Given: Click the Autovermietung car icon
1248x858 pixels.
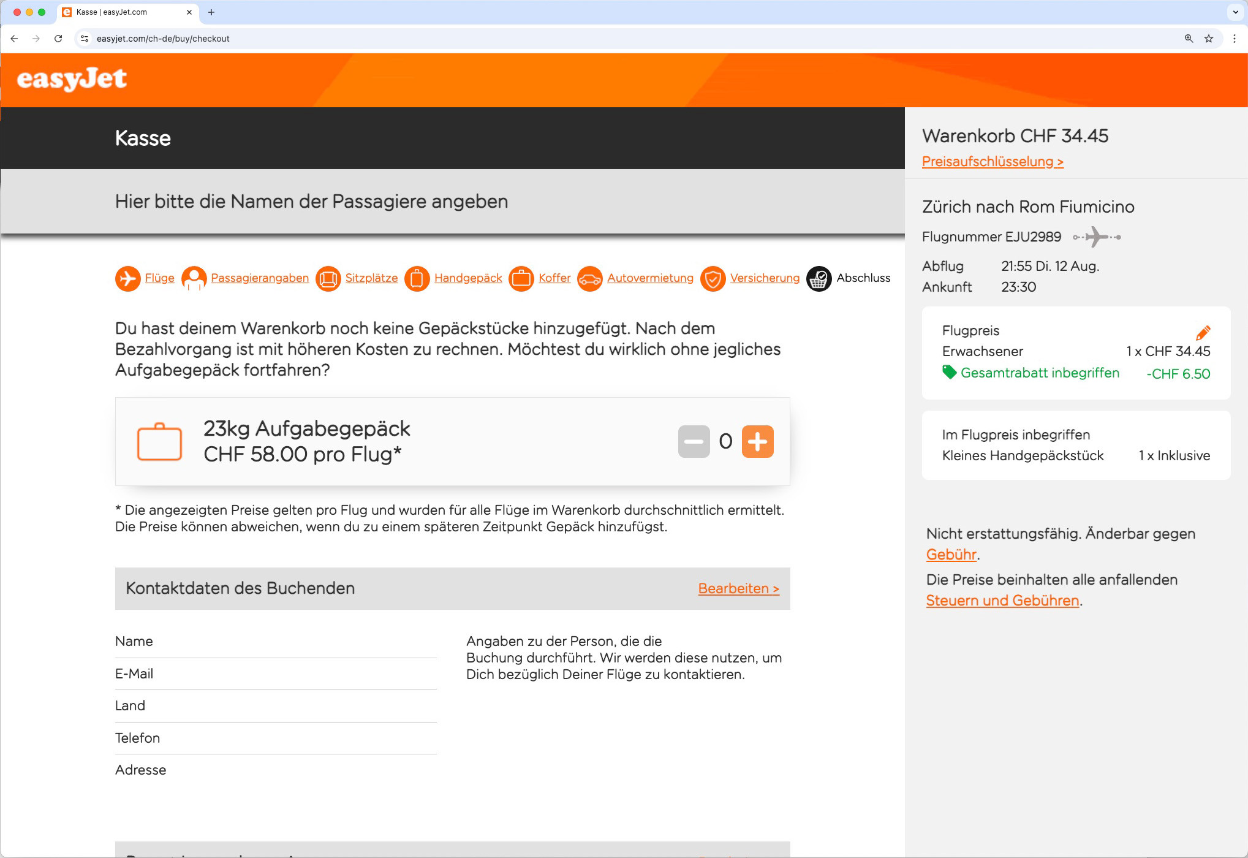Looking at the screenshot, I should (x=590, y=278).
